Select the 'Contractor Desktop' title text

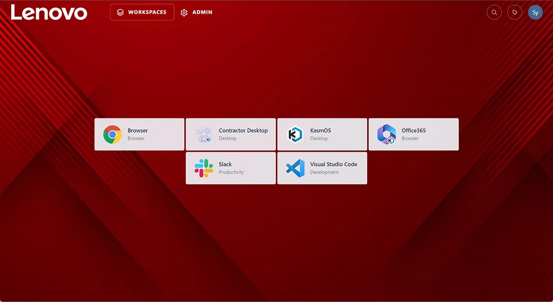[243, 131]
